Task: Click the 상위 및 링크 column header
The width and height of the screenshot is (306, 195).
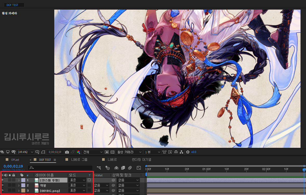Action: point(122,175)
